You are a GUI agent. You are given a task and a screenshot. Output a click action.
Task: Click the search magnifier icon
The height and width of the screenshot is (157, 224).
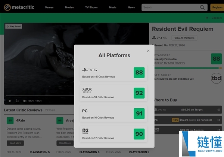click(202, 7)
